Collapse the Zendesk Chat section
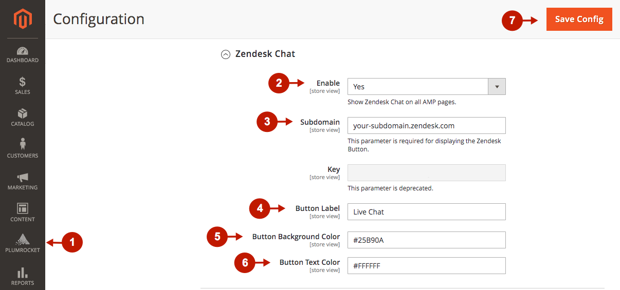The height and width of the screenshot is (290, 620). [x=225, y=54]
